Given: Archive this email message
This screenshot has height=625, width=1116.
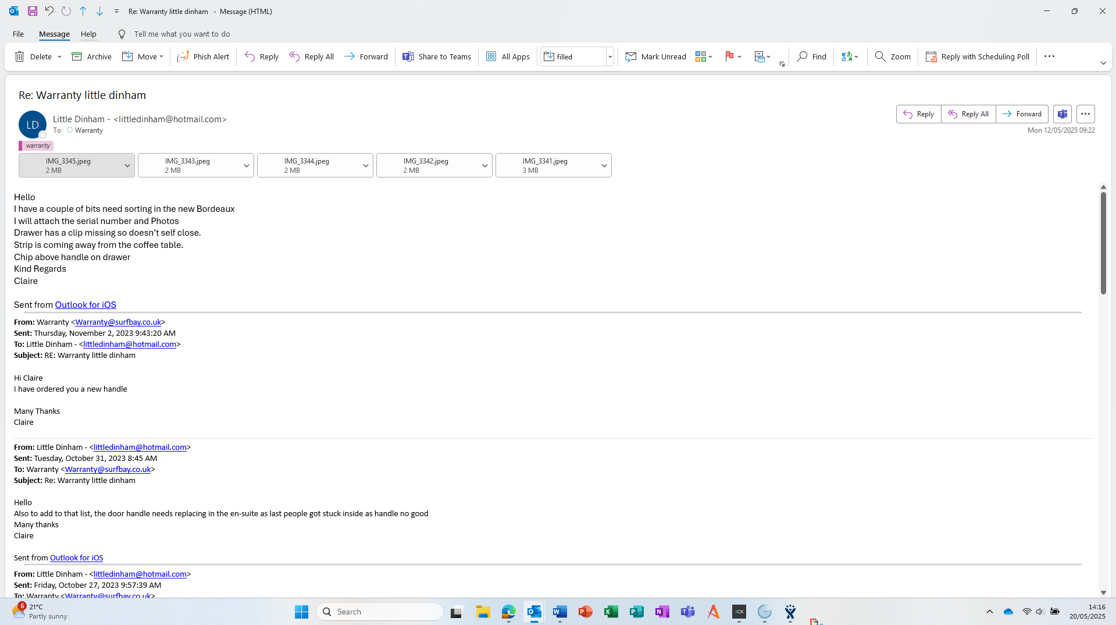Looking at the screenshot, I should 91,56.
